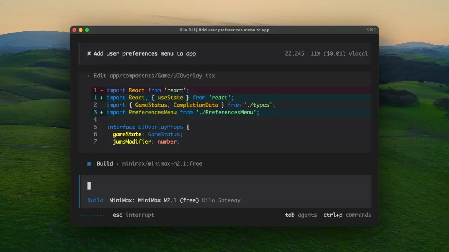Click the blue Build agent square icon
The width and height of the screenshot is (449, 252).
(x=89, y=164)
